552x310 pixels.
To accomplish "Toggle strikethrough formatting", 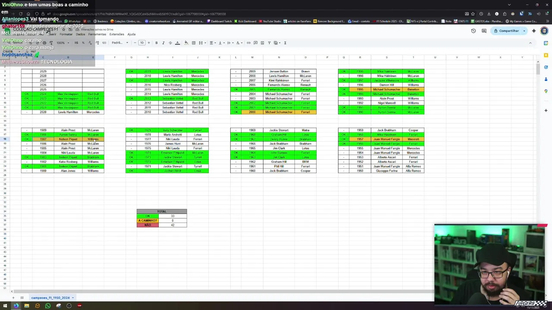I will coord(170,43).
